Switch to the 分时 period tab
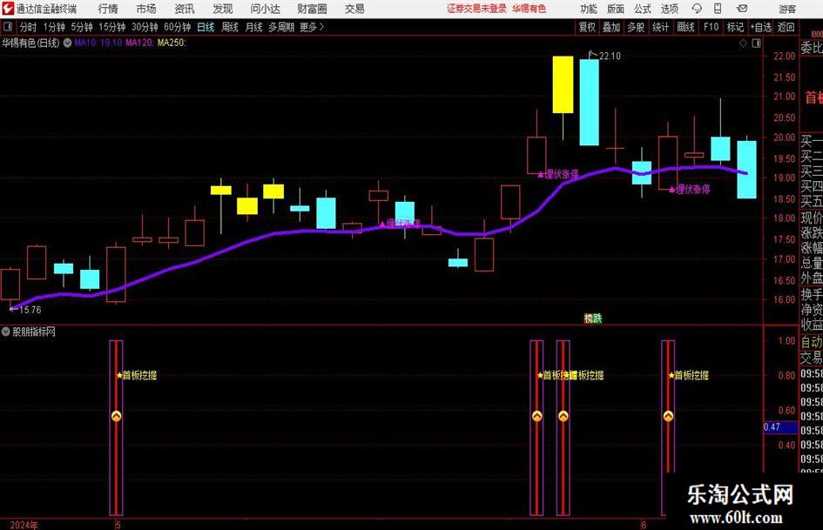Screen dimensions: 823x530 pos(28,27)
